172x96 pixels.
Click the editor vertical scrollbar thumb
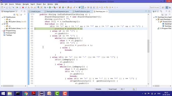148,46
